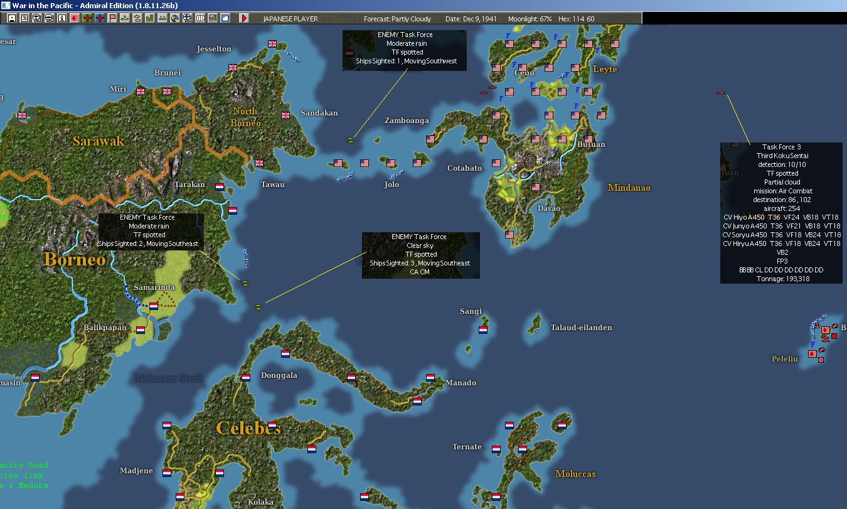
Task: Click the 'Ternate' map label
Action: click(467, 447)
